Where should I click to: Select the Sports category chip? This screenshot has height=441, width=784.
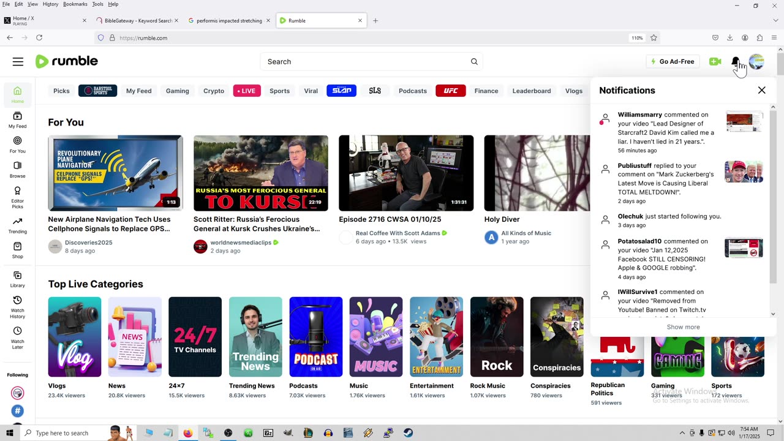279,91
